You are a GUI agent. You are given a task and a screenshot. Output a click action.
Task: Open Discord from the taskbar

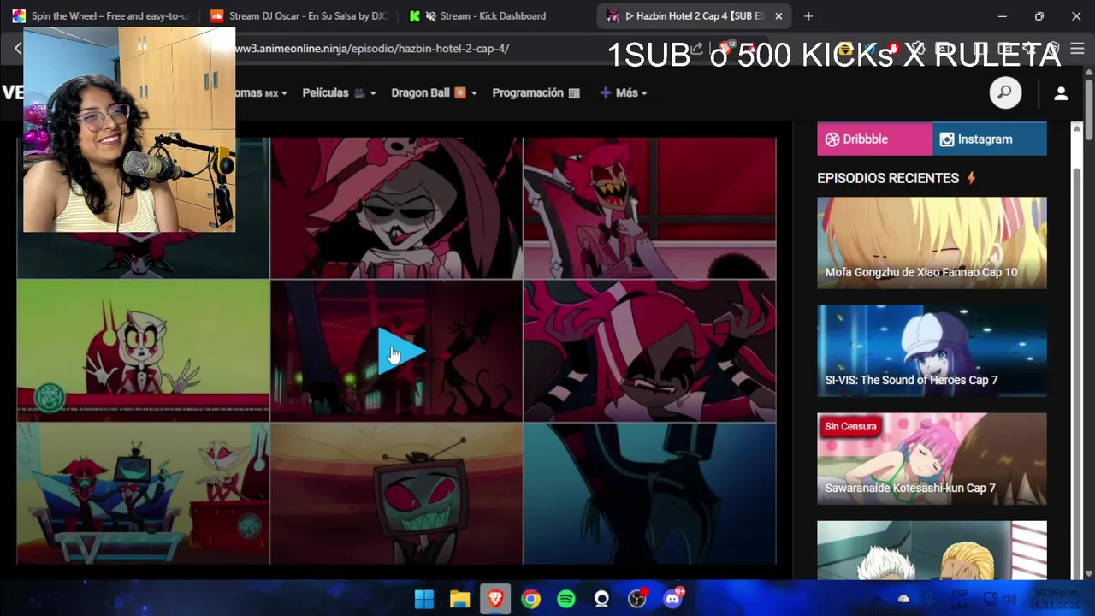(x=673, y=598)
